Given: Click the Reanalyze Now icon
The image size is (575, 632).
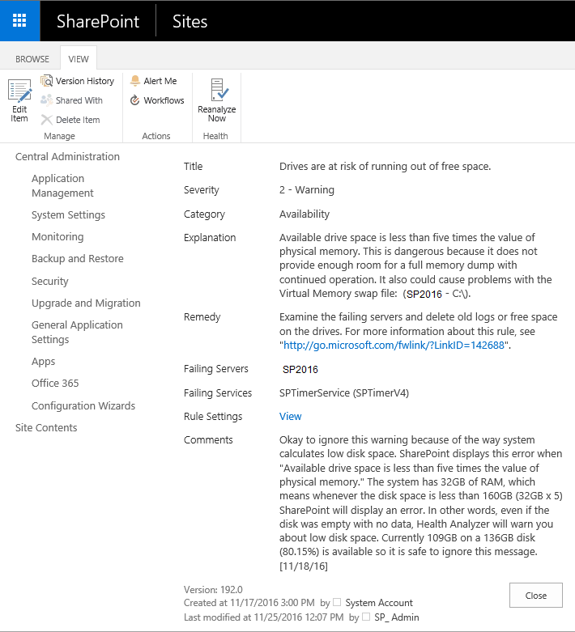Looking at the screenshot, I should point(216,91).
